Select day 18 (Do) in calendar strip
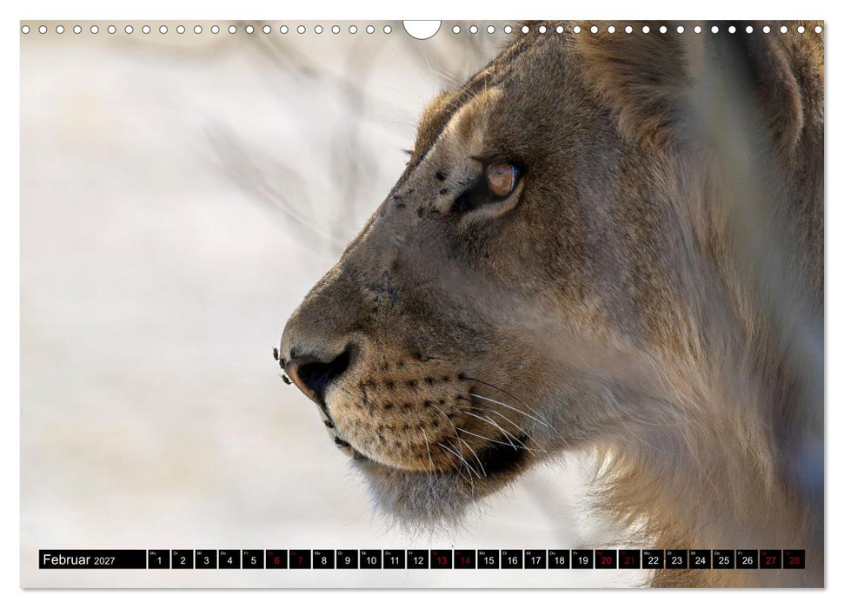Viewport: 844px width, 608px height. click(x=559, y=559)
